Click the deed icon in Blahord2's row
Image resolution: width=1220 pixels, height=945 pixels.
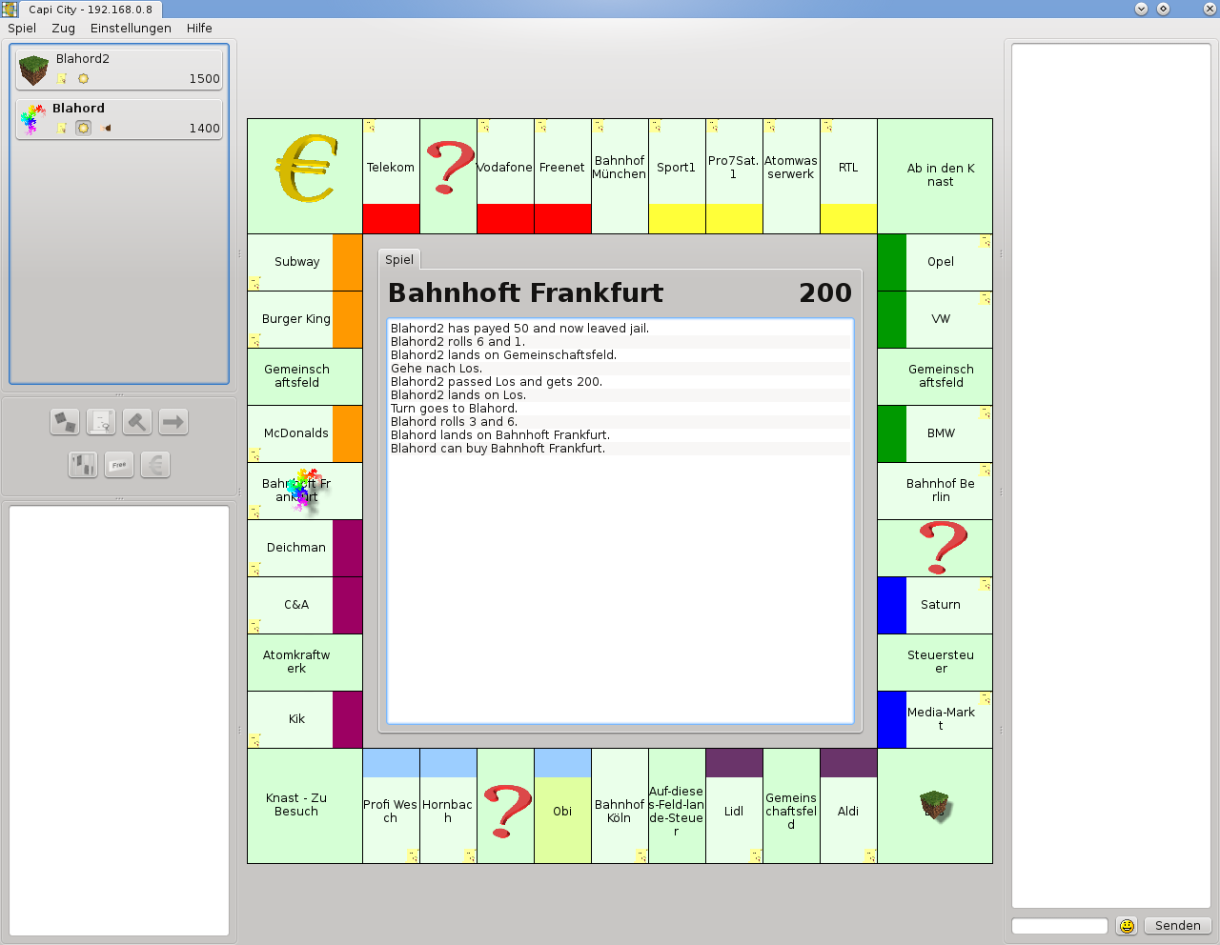point(62,79)
